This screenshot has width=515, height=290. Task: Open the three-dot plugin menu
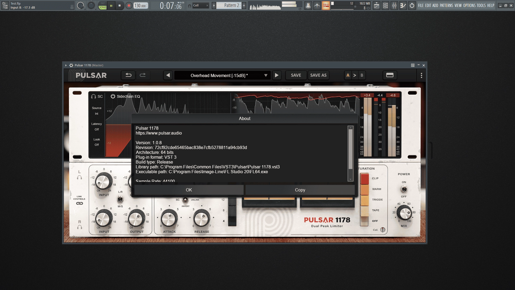tap(421, 75)
